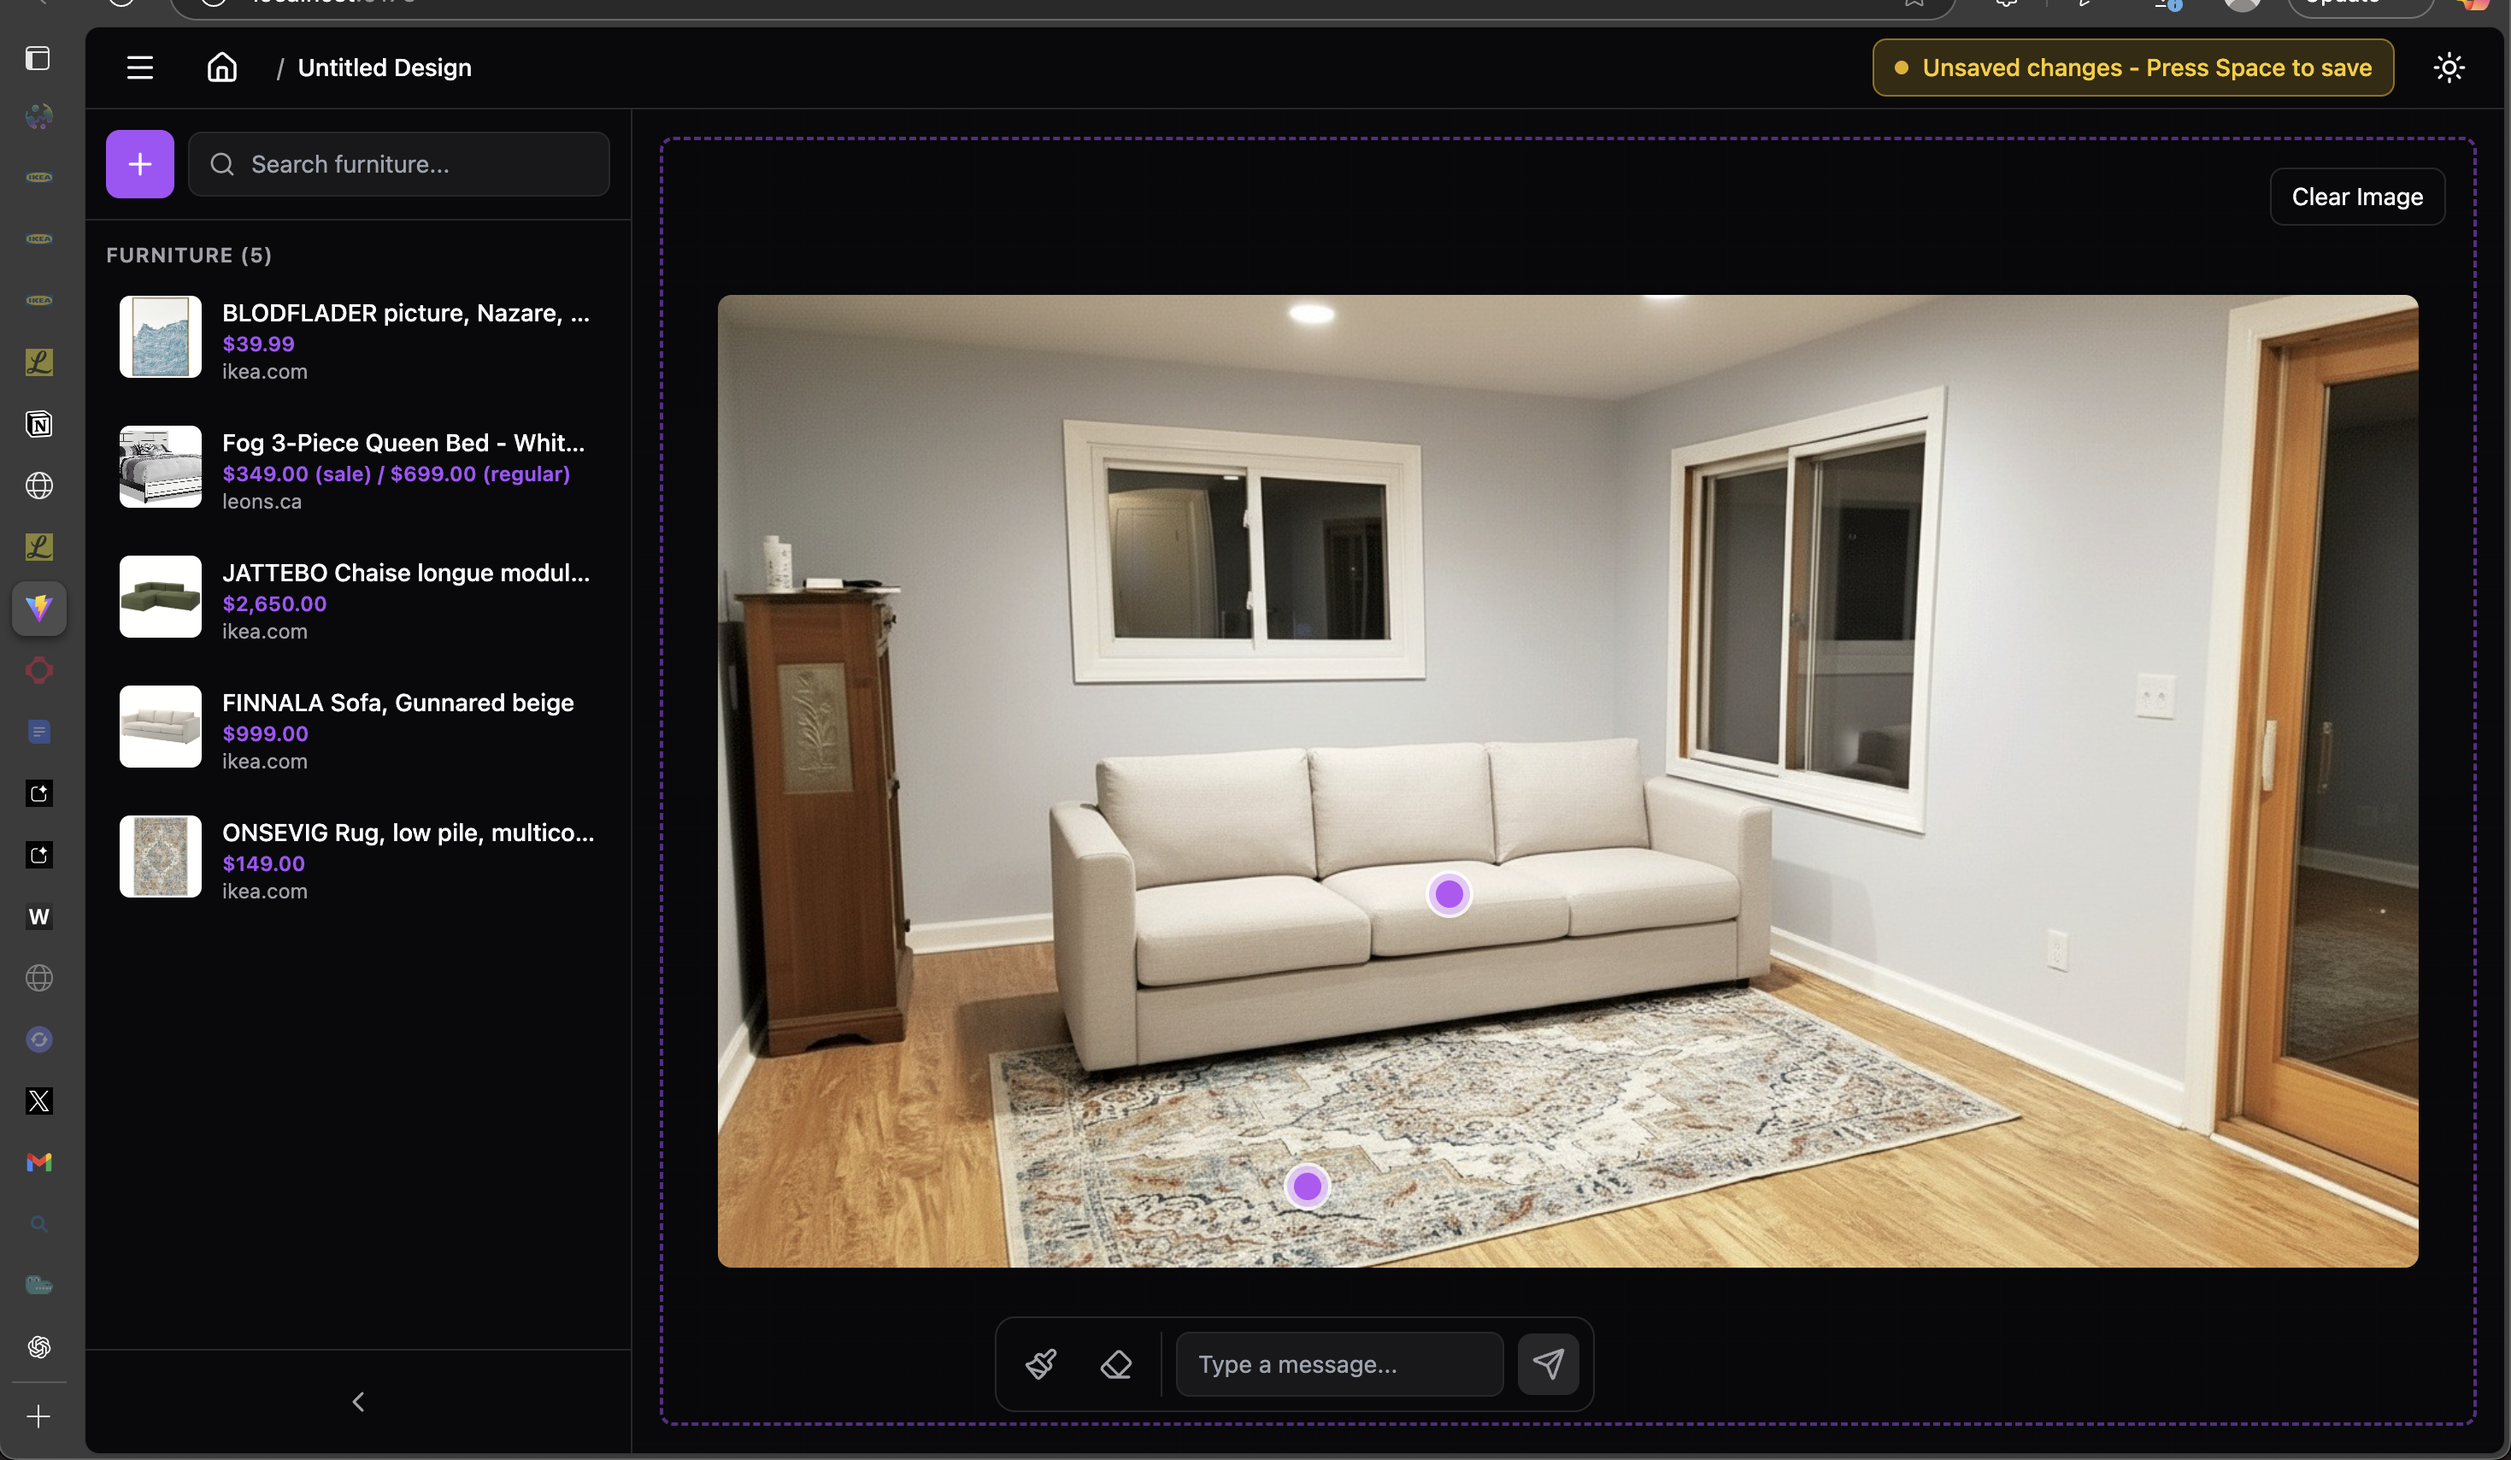Click the Type a message field
The height and width of the screenshot is (1460, 2511).
tap(1338, 1364)
